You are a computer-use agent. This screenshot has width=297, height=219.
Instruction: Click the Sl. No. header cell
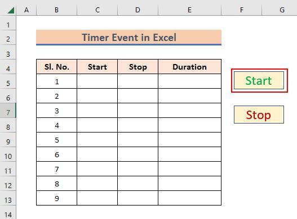[x=56, y=67]
